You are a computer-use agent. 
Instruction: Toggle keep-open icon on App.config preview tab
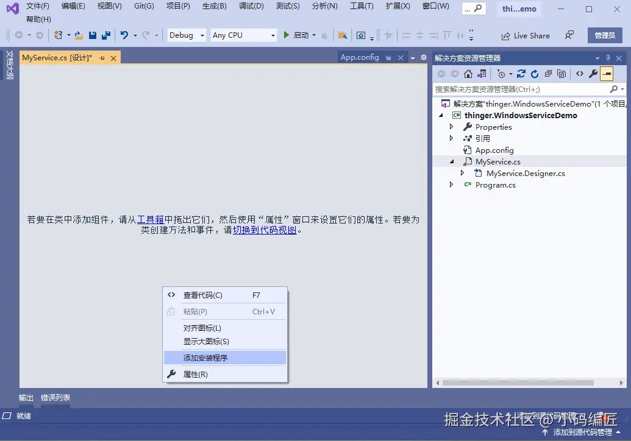point(388,58)
